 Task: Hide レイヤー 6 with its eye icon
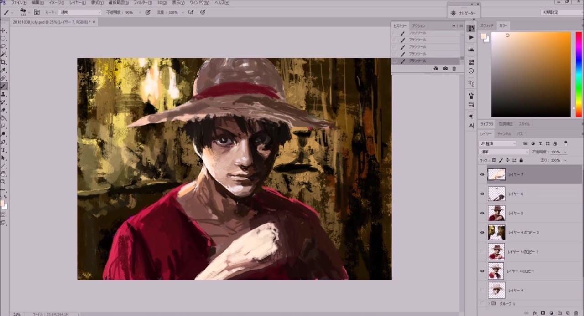(482, 194)
